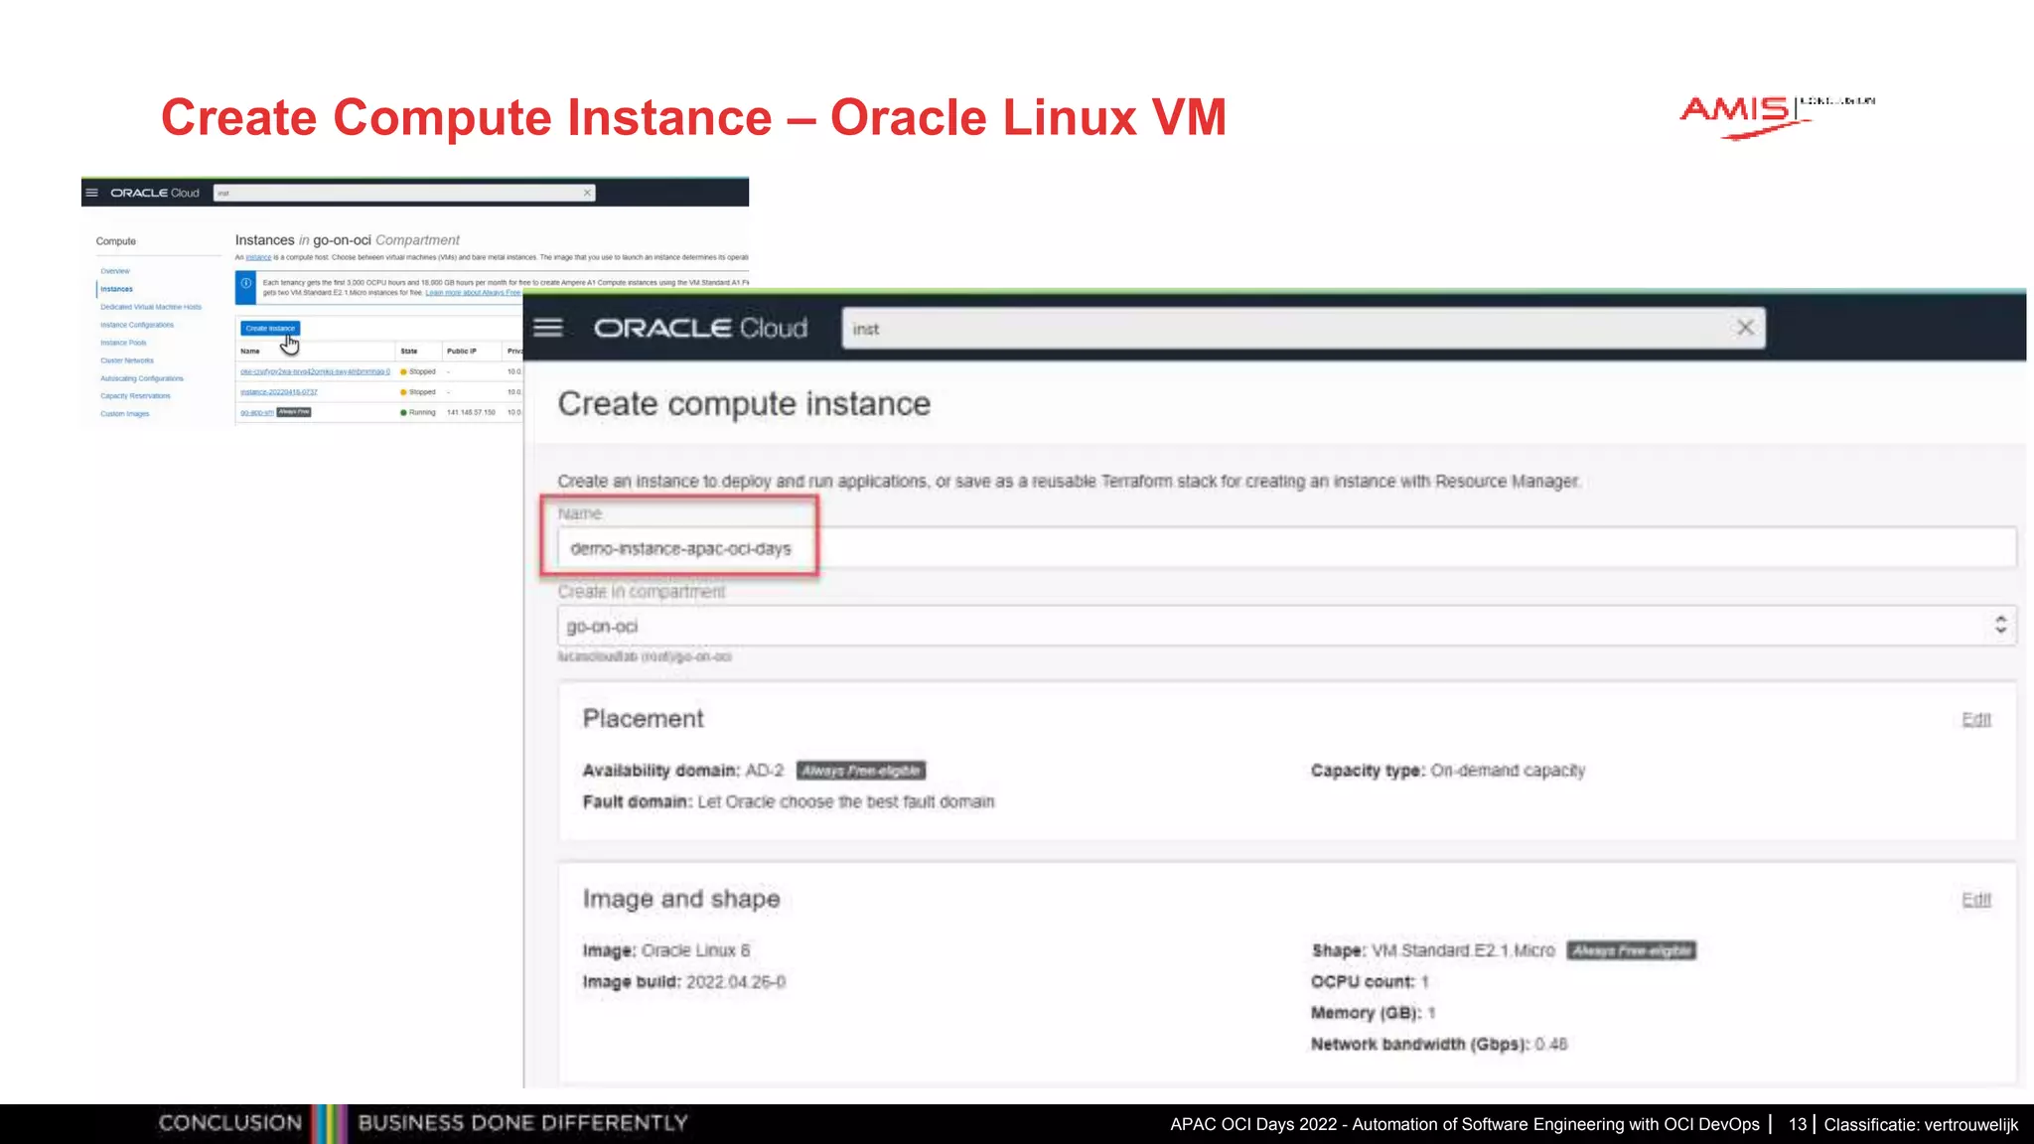Click the 'Image and shape' section heading
Image resolution: width=2034 pixels, height=1144 pixels.
point(681,899)
